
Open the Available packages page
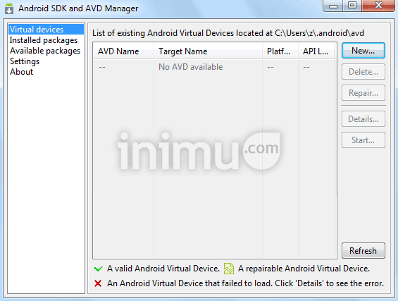pyautogui.click(x=45, y=51)
